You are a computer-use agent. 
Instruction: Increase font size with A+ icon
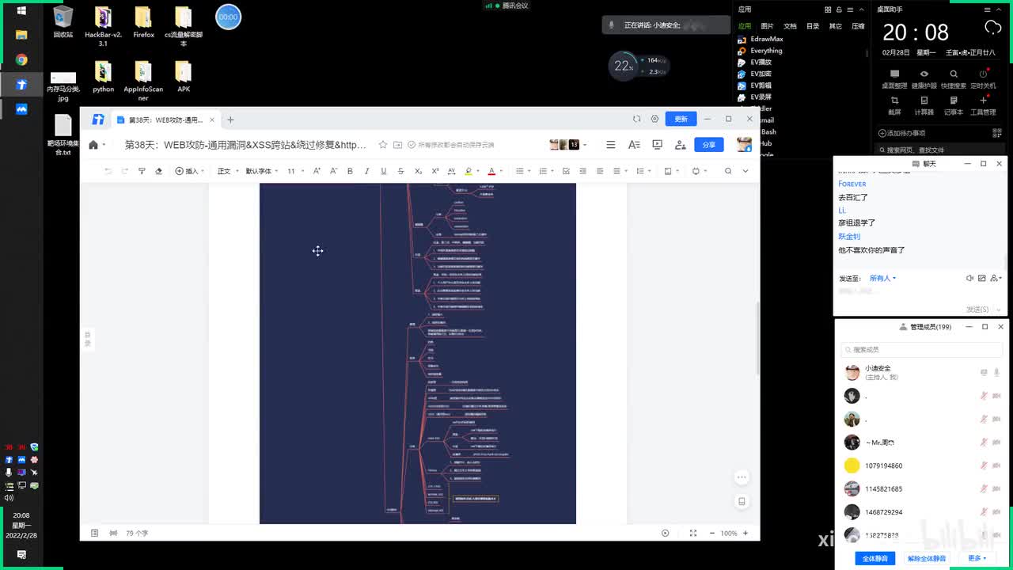pos(317,171)
